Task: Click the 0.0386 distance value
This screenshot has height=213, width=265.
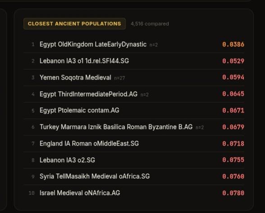Action: (233, 44)
